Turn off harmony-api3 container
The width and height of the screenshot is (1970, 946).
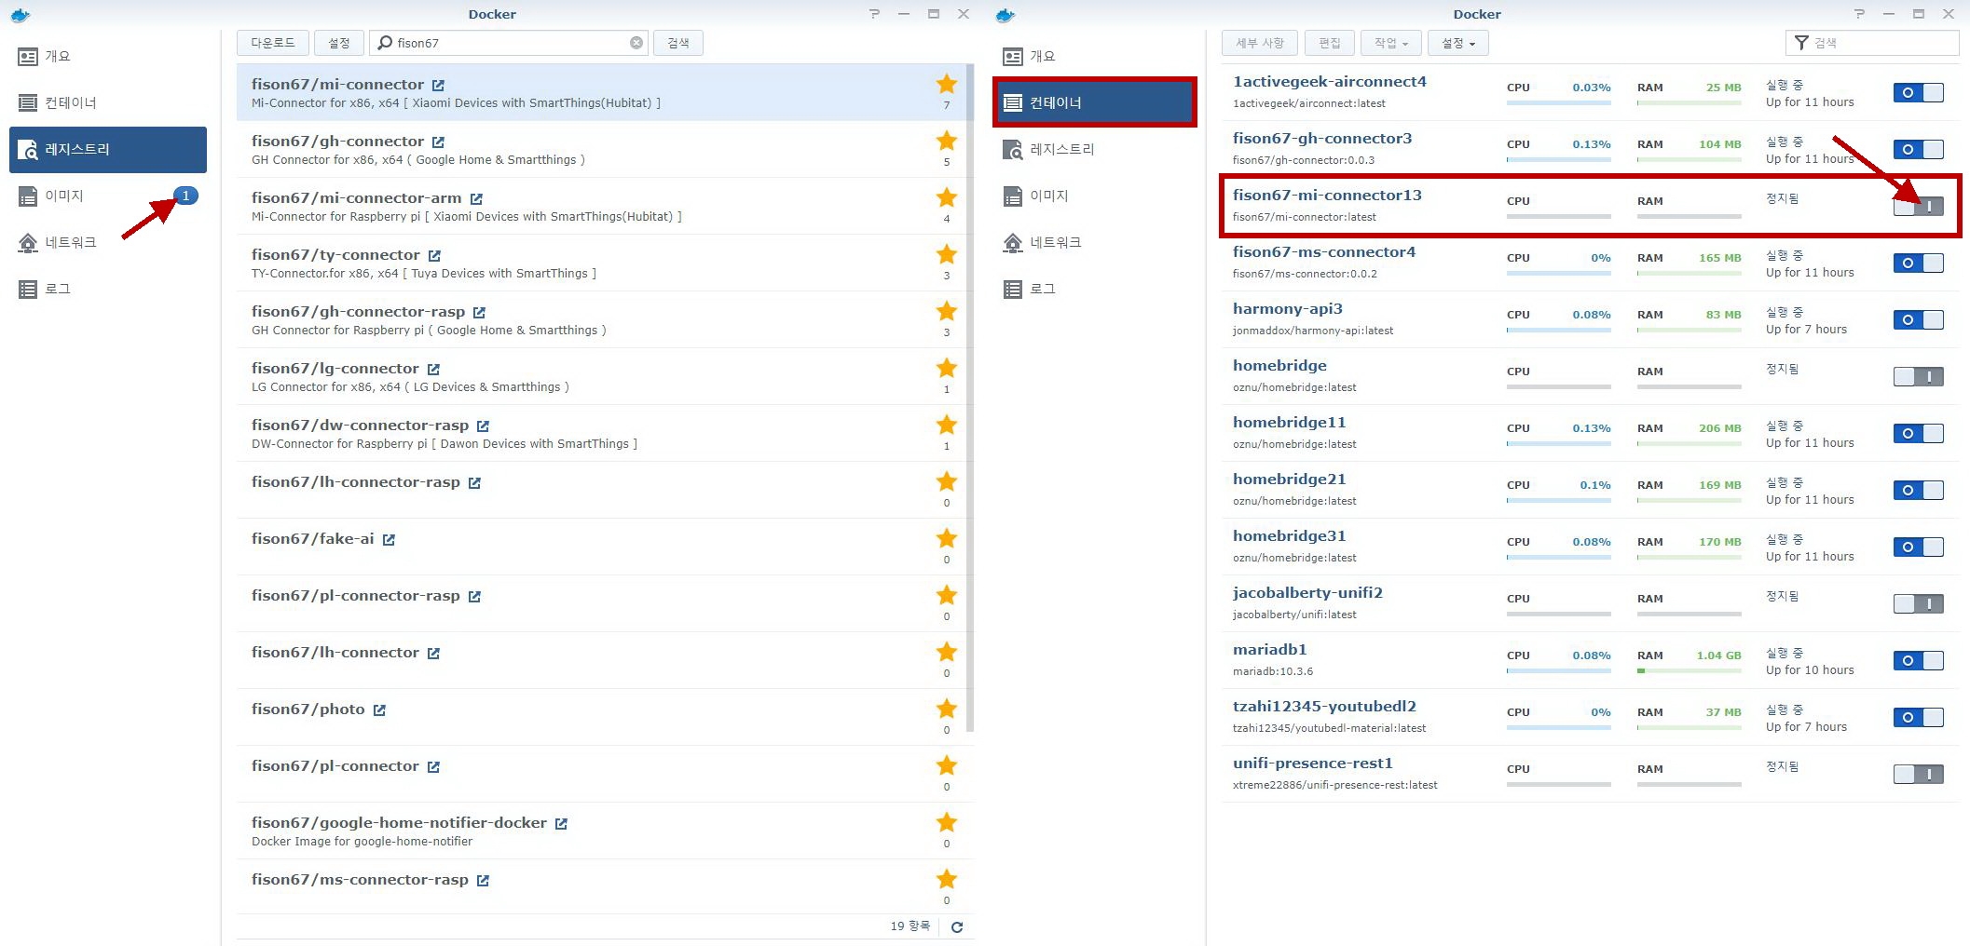pyautogui.click(x=1918, y=320)
